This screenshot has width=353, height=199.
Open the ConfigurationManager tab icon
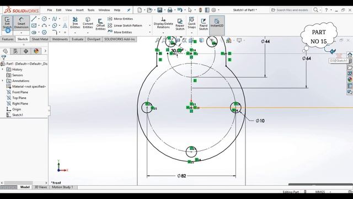click(26, 51)
